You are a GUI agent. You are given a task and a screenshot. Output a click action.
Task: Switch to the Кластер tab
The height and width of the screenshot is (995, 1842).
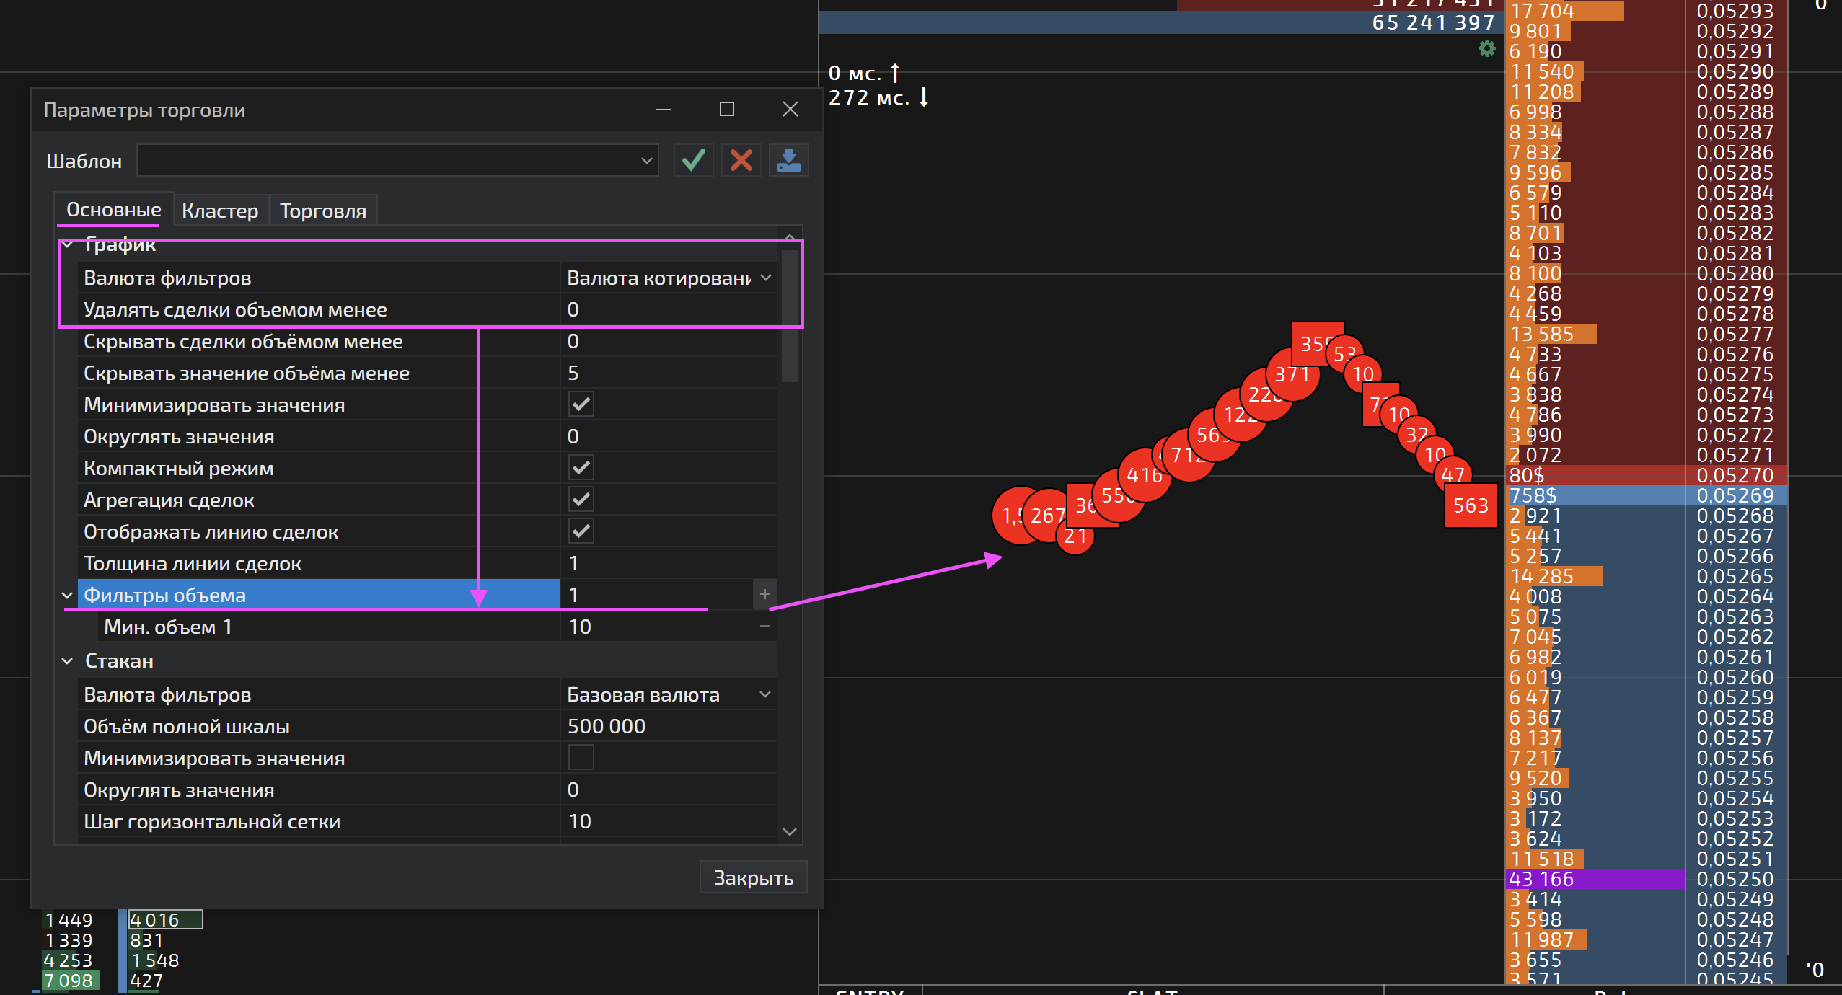[x=220, y=211]
